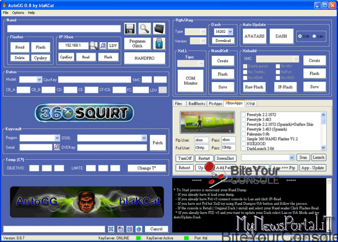Check Simple 360 NAND Flasher V1.2
This screenshot has width=338, height=242.
[244, 139]
